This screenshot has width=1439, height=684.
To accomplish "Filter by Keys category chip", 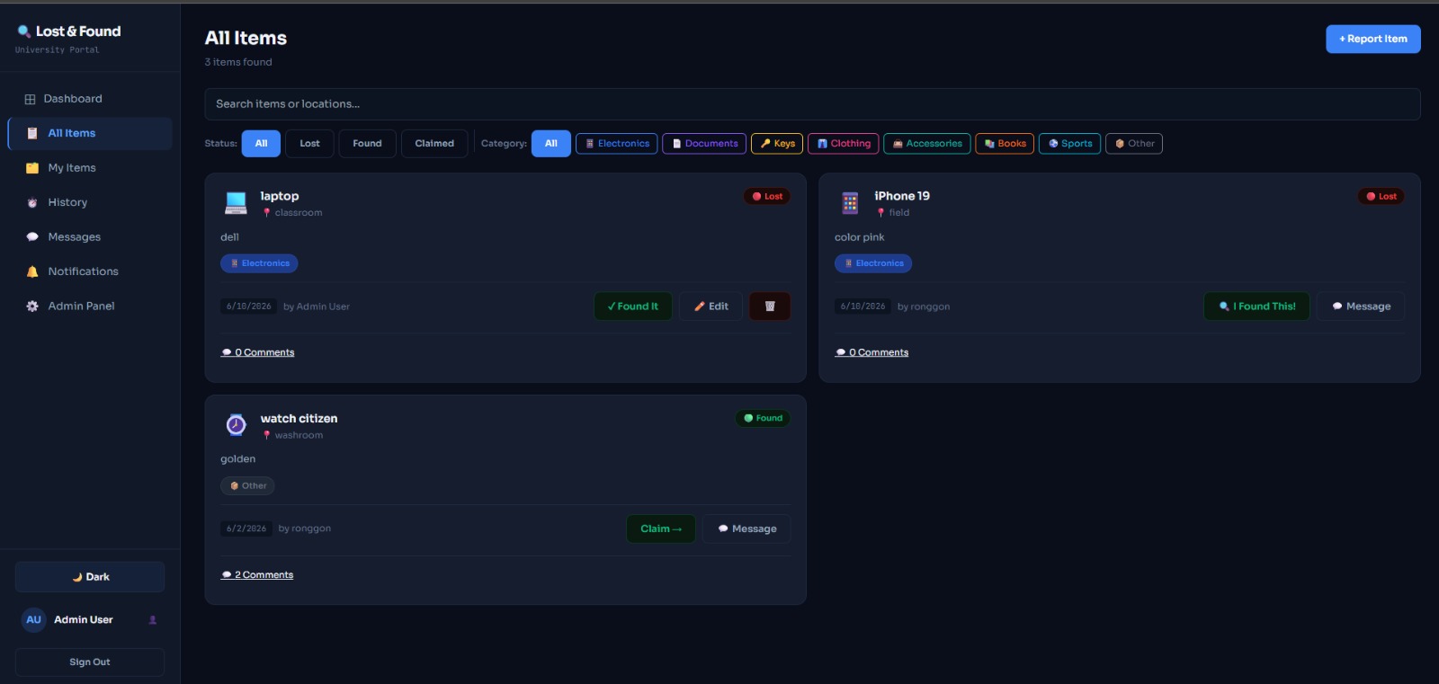I will click(x=777, y=144).
